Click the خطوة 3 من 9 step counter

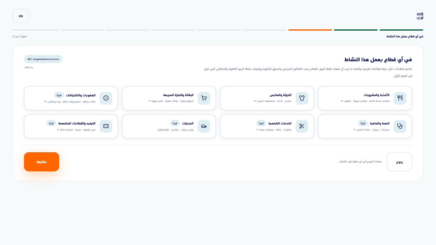click(20, 36)
